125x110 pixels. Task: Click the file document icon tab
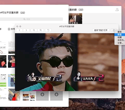[x=9, y=29]
